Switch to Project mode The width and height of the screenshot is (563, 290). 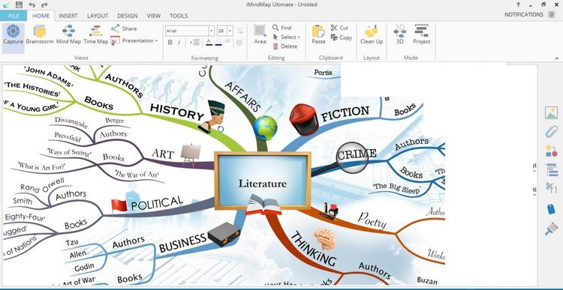422,35
